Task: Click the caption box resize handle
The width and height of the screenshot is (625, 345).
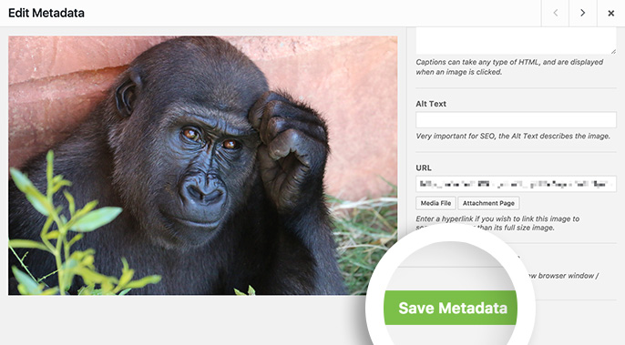Action: (x=612, y=51)
